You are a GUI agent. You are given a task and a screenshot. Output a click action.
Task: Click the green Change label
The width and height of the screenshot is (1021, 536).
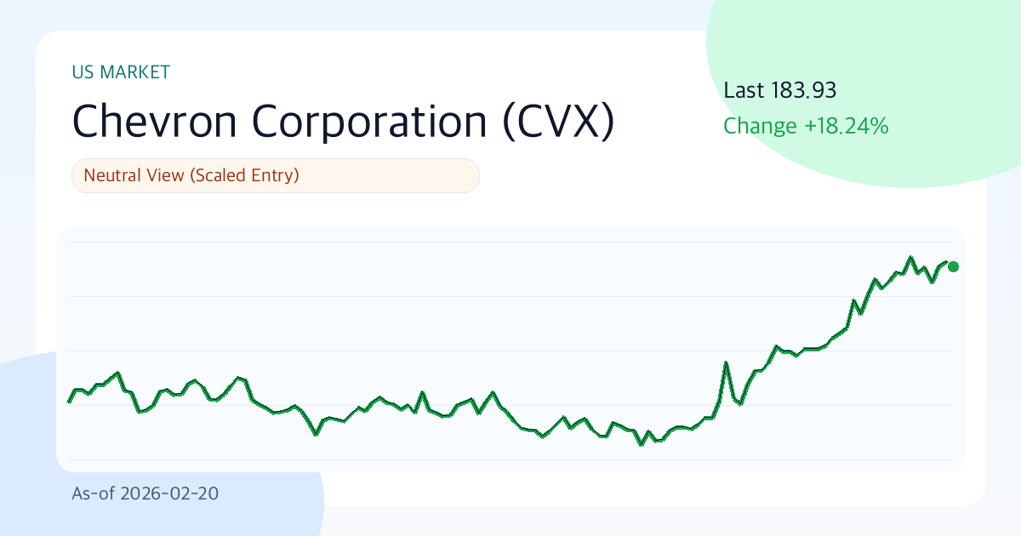(x=761, y=127)
